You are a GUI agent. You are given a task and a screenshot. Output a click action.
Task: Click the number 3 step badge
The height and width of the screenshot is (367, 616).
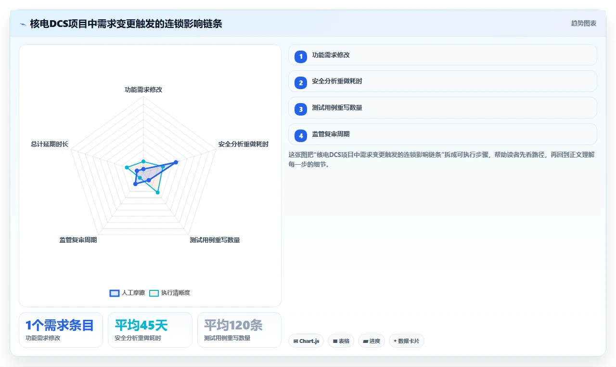pyautogui.click(x=301, y=109)
